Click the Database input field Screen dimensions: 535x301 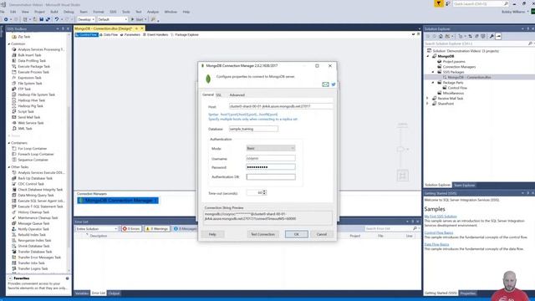point(253,129)
